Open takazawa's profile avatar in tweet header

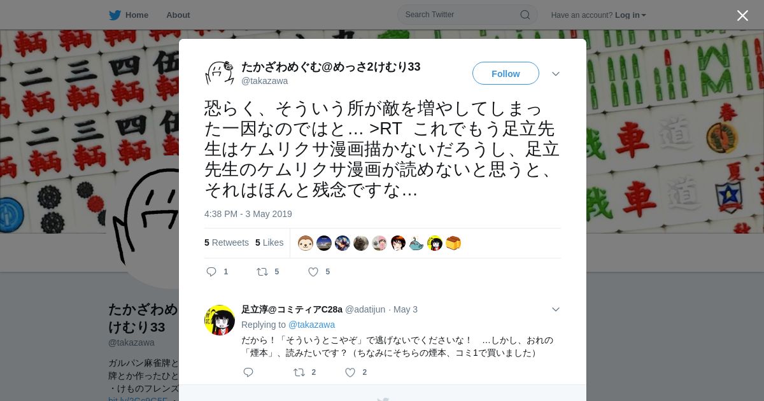pos(220,73)
